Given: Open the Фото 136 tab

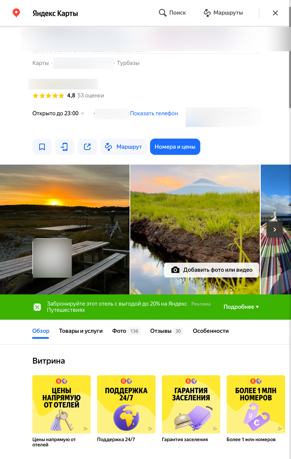Looking at the screenshot, I should coord(126,331).
